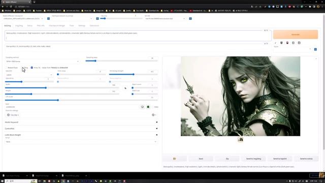Expand the LoRA Block Weight section

click(81, 135)
